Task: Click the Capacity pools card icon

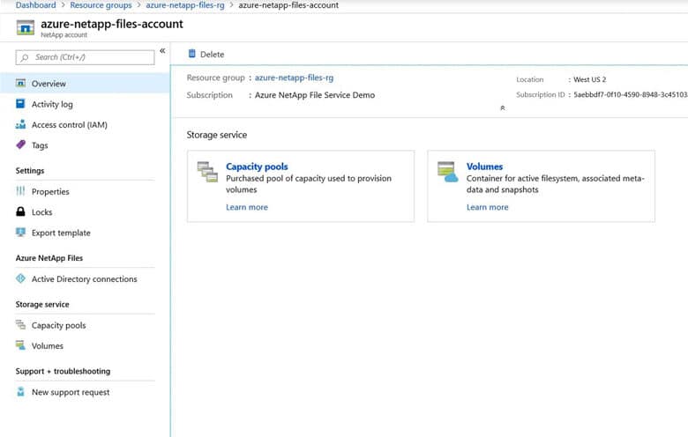Action: point(207,172)
